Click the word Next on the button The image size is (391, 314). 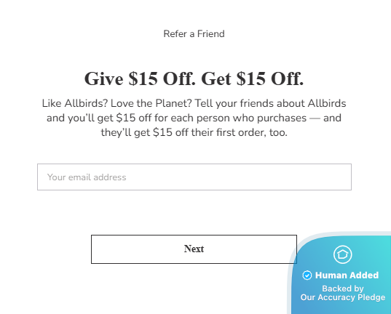(194, 249)
